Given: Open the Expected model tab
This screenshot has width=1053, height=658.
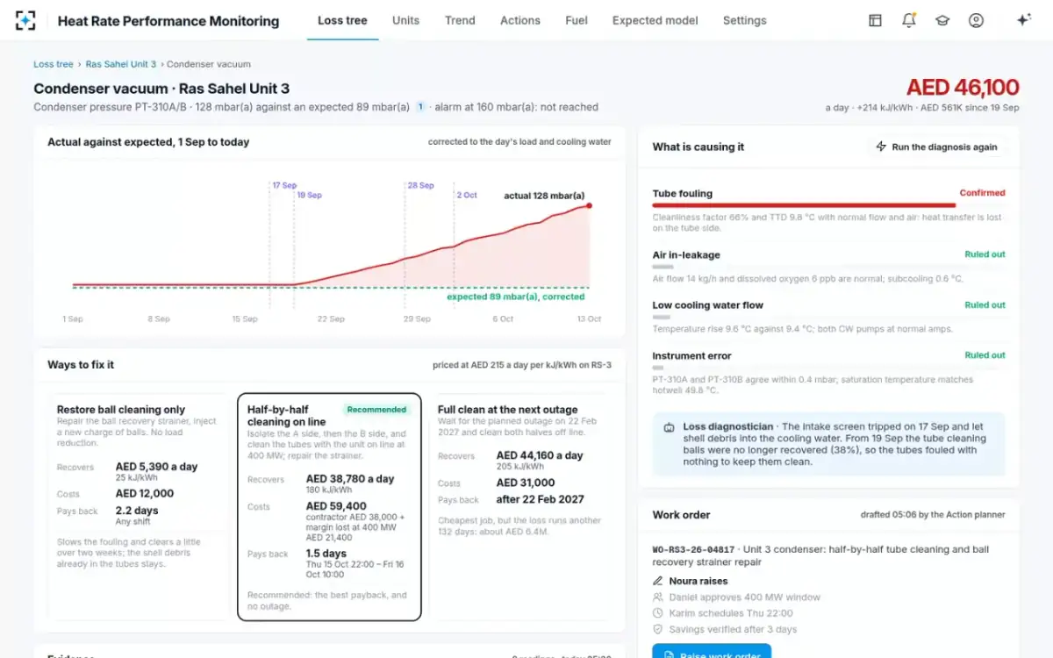Looking at the screenshot, I should (x=655, y=20).
